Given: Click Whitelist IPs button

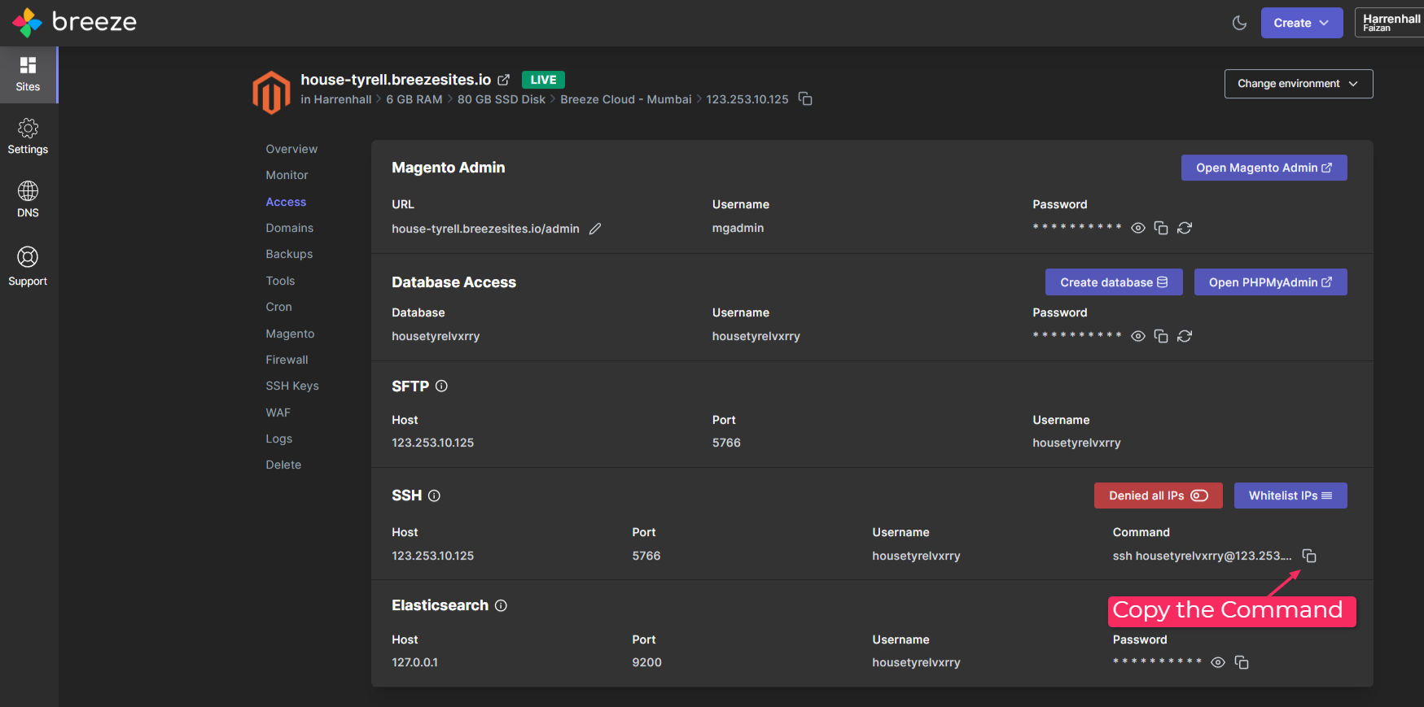Looking at the screenshot, I should tap(1290, 495).
